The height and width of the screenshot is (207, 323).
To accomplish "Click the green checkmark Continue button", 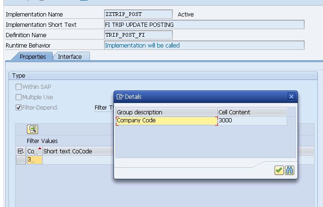I will (x=279, y=170).
